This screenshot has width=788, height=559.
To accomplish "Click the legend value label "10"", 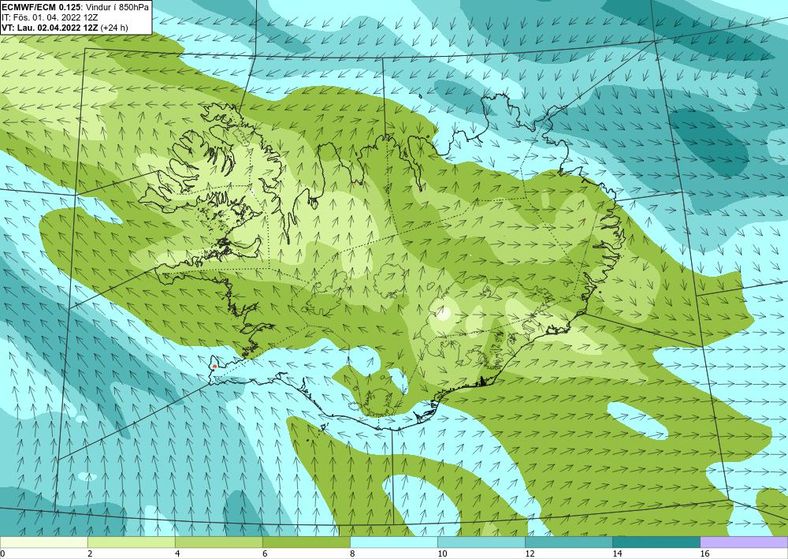I will click(442, 553).
